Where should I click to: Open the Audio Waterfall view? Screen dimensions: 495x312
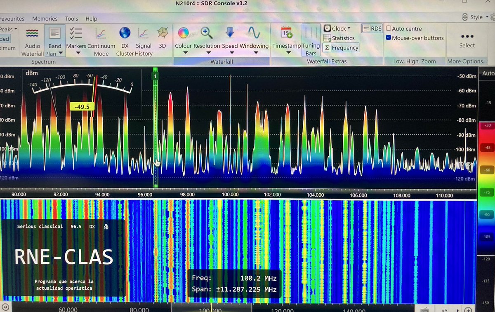tap(33, 42)
